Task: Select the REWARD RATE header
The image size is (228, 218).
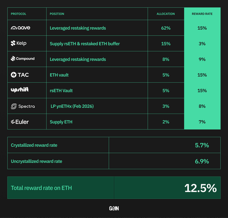Action: 202,14
